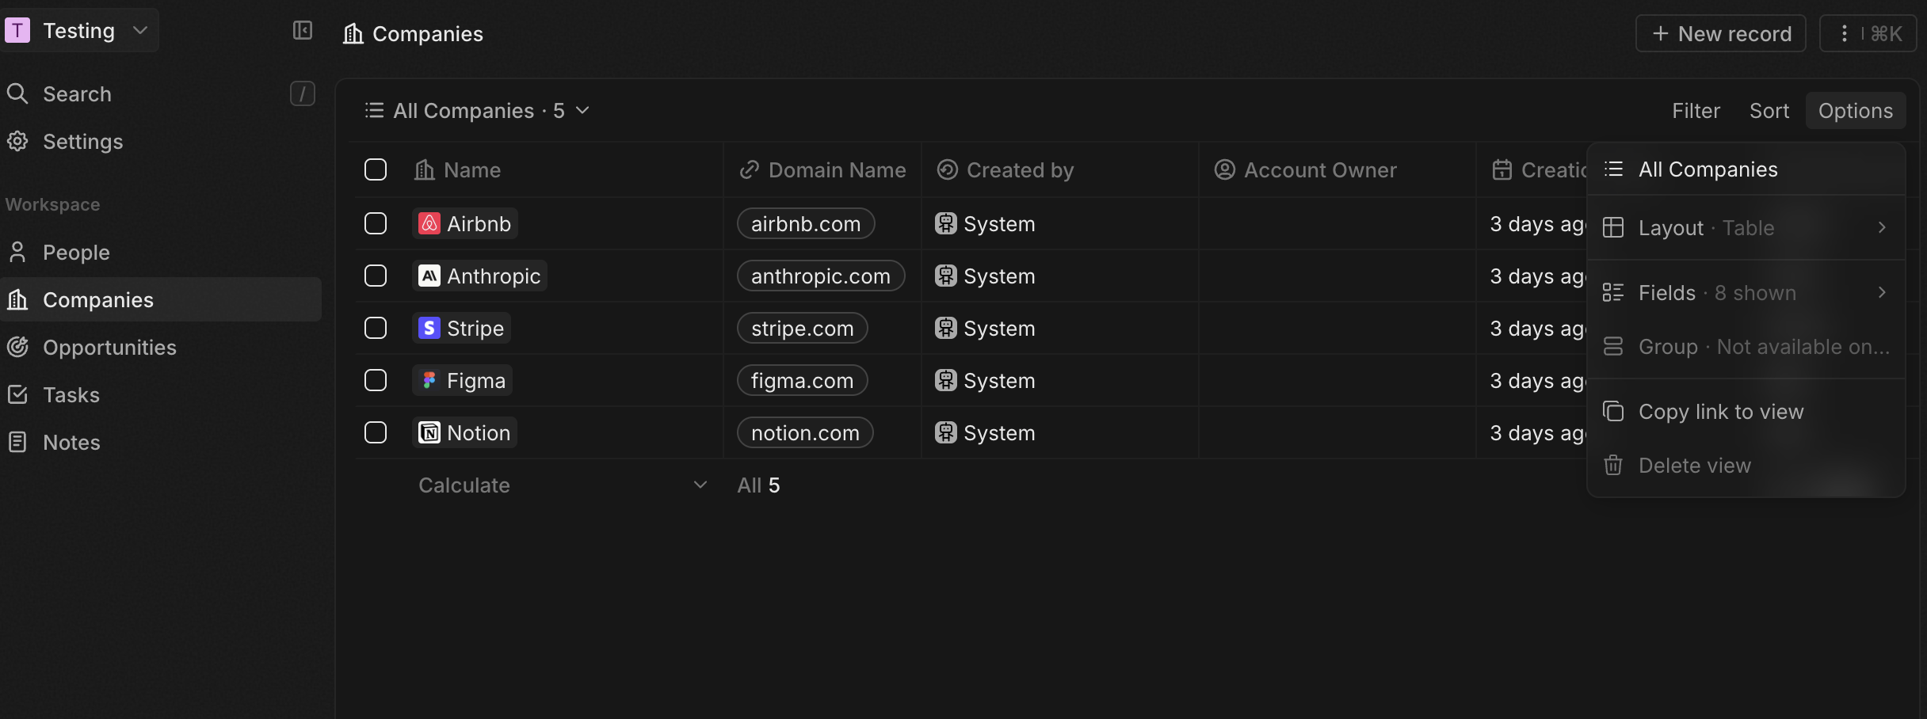
Task: Open the Calculate dropdown
Action: (563, 485)
